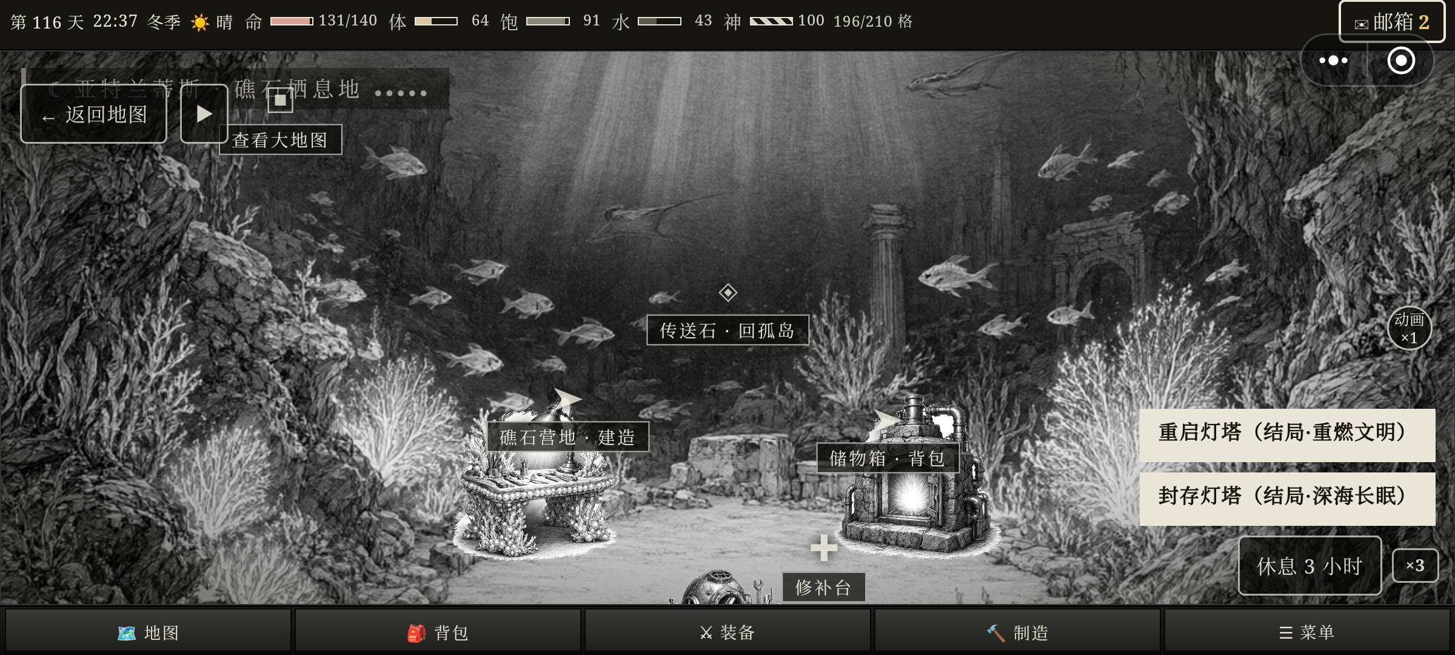1455x655 pixels.
Task: Toggle animation speed 动画 ×1
Action: (x=1410, y=328)
